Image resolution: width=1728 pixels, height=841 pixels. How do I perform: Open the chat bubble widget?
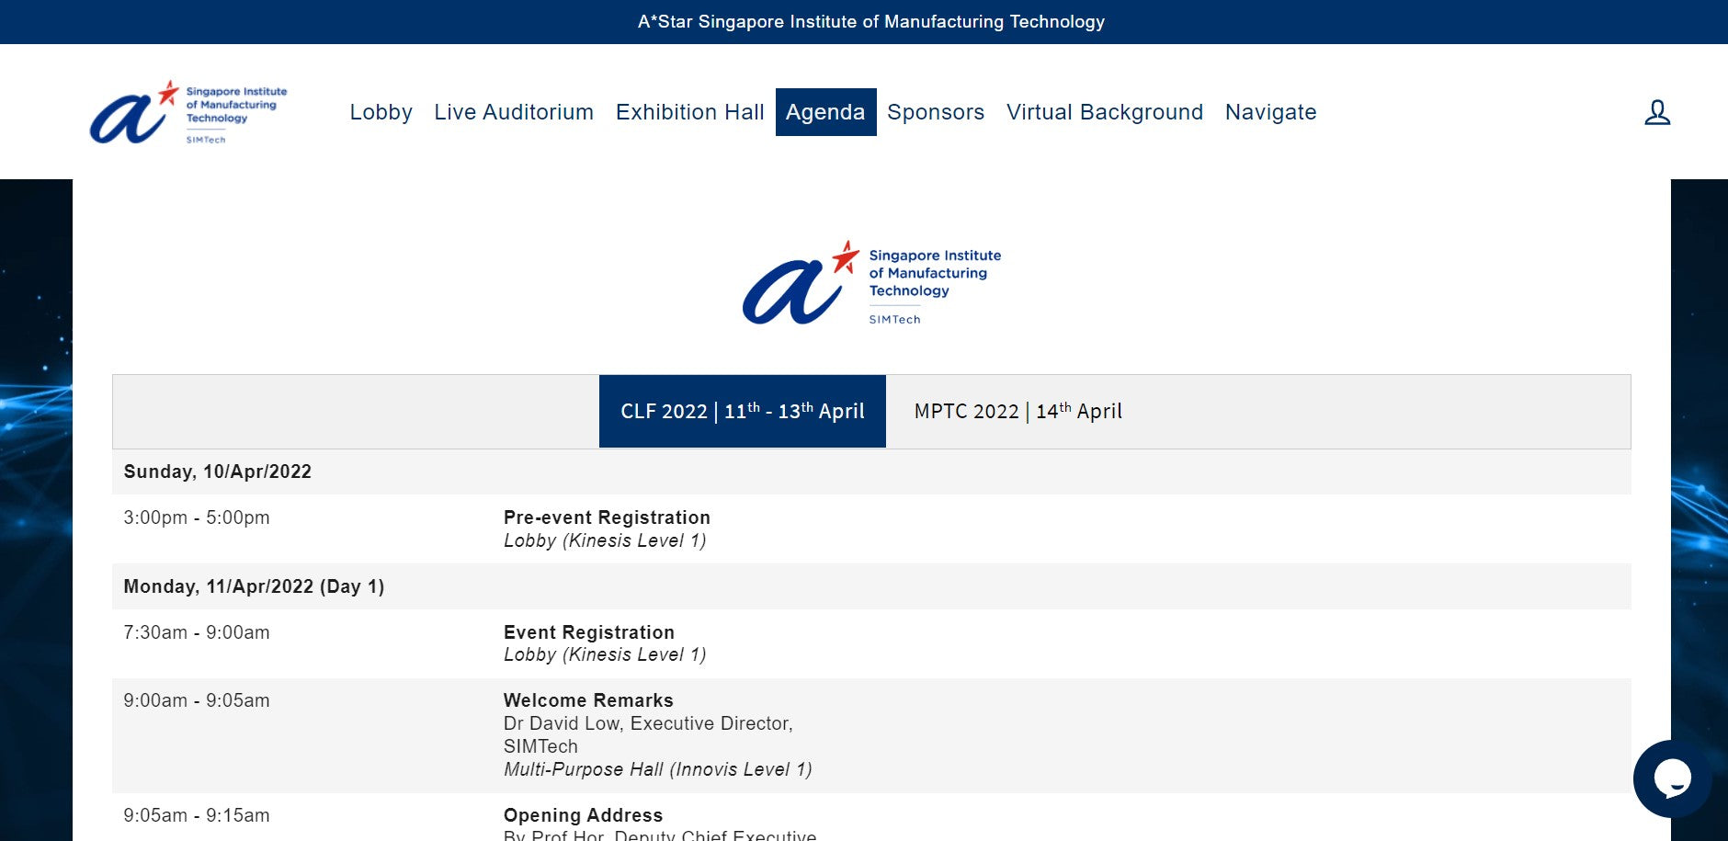[x=1671, y=778]
